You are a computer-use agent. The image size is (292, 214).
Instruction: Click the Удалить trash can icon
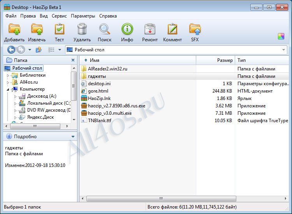pos(82,29)
